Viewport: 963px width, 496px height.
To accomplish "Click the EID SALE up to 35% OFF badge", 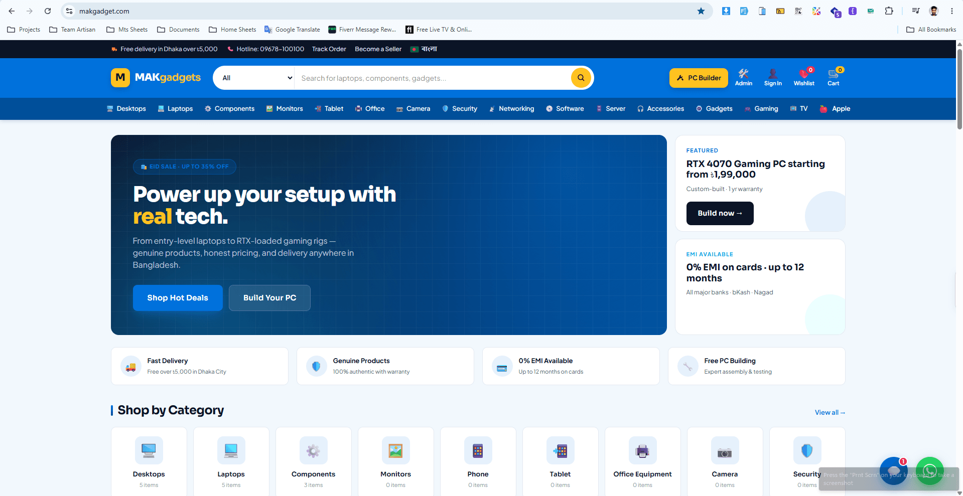I will [x=185, y=167].
